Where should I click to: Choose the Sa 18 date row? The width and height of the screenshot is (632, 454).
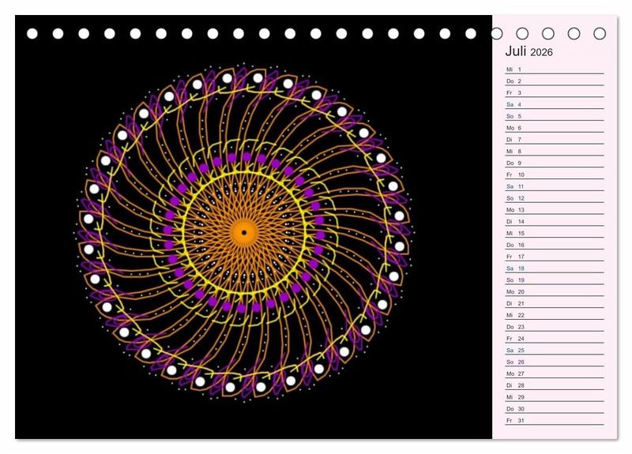point(555,268)
